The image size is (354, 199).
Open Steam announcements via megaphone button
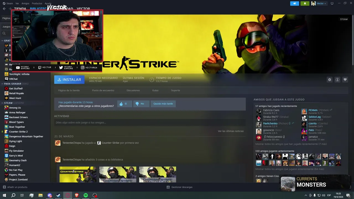click(x=295, y=3)
